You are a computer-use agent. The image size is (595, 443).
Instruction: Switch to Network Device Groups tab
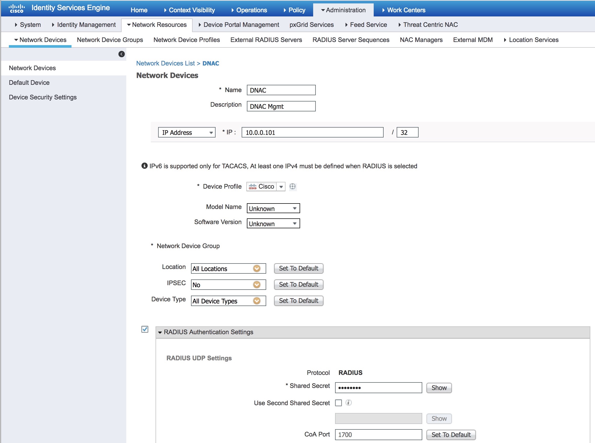[110, 40]
